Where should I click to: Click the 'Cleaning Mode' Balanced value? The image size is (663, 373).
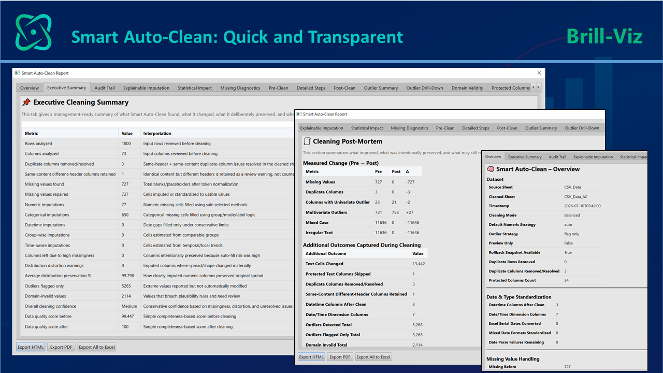tap(572, 215)
